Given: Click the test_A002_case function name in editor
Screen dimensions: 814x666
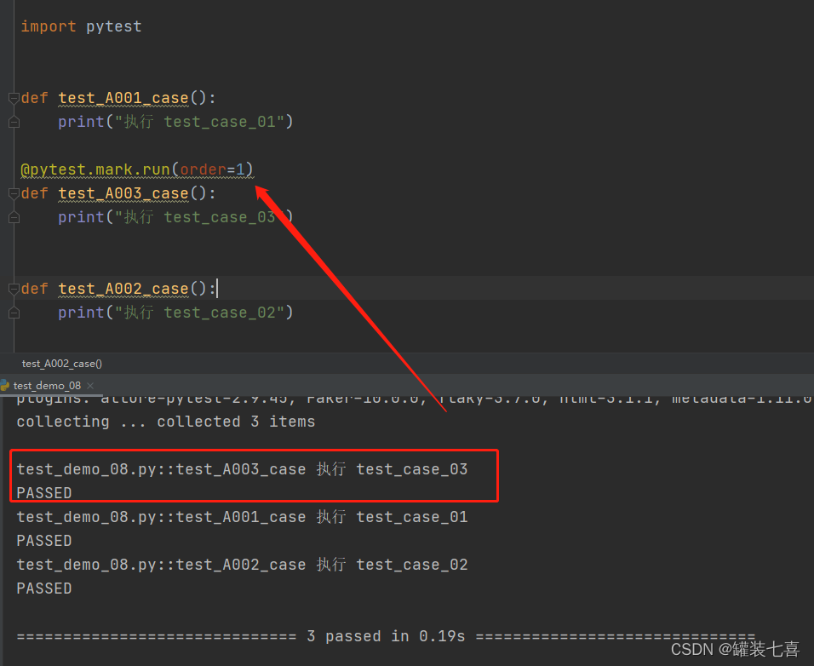Looking at the screenshot, I should pos(123,289).
